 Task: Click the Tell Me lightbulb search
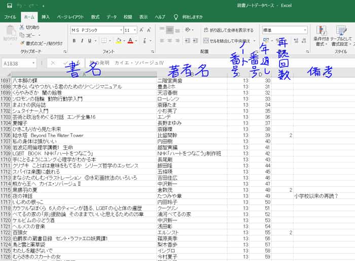click(175, 17)
